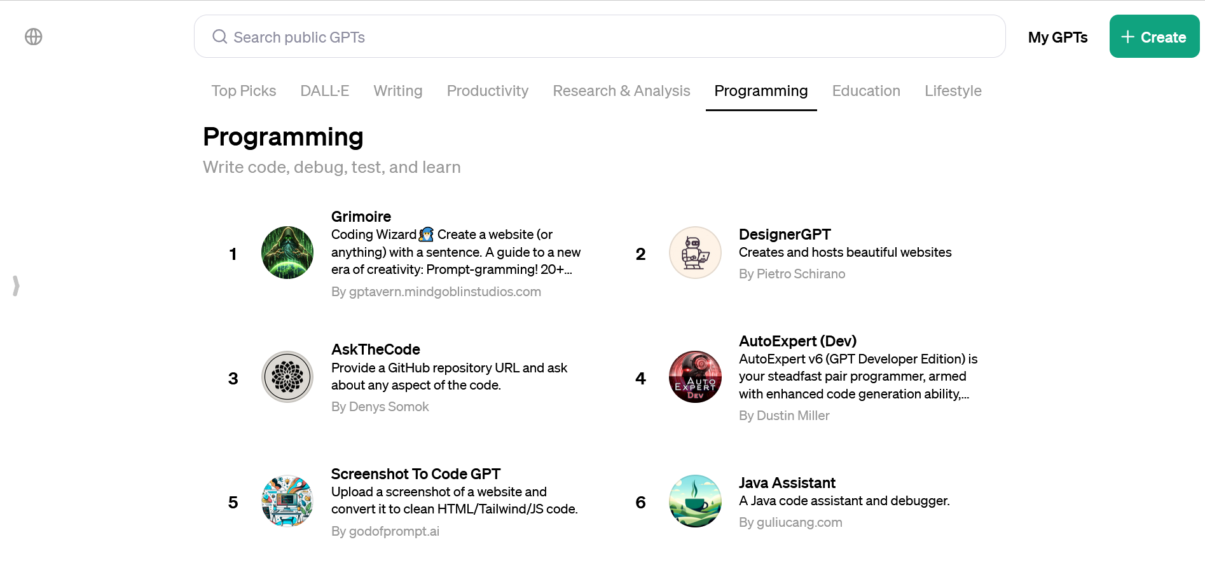
Task: Click the rank number 3 beside AskTheCode
Action: (233, 379)
